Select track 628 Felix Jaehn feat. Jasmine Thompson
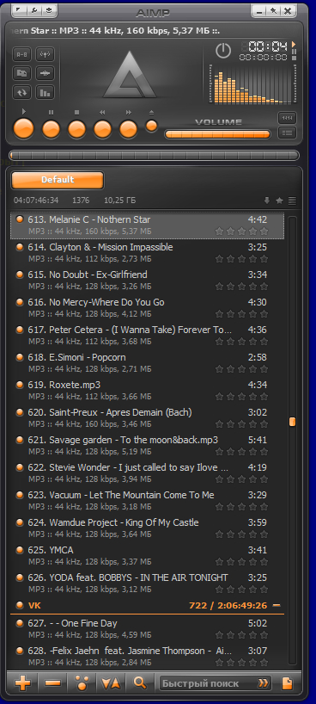 [147, 656]
